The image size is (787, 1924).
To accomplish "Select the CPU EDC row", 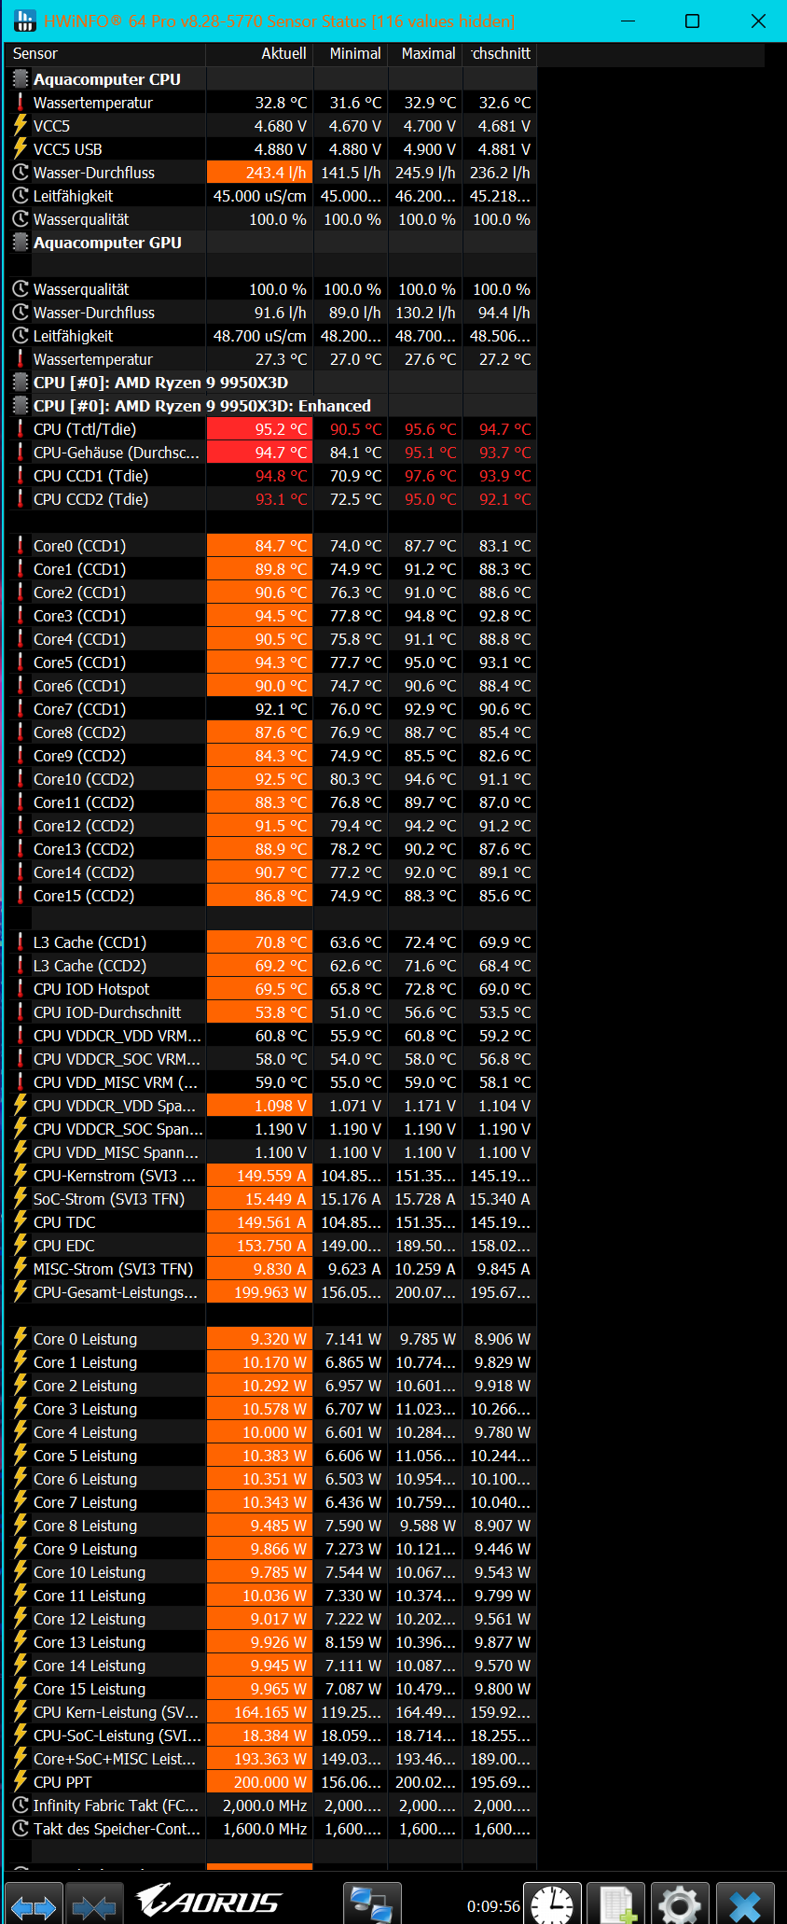I will (x=271, y=1246).
